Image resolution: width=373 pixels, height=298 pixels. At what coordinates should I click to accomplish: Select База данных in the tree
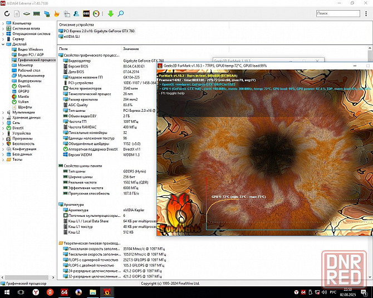(22, 154)
